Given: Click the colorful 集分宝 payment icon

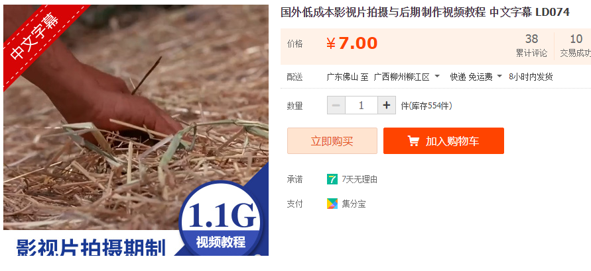Looking at the screenshot, I should [332, 204].
